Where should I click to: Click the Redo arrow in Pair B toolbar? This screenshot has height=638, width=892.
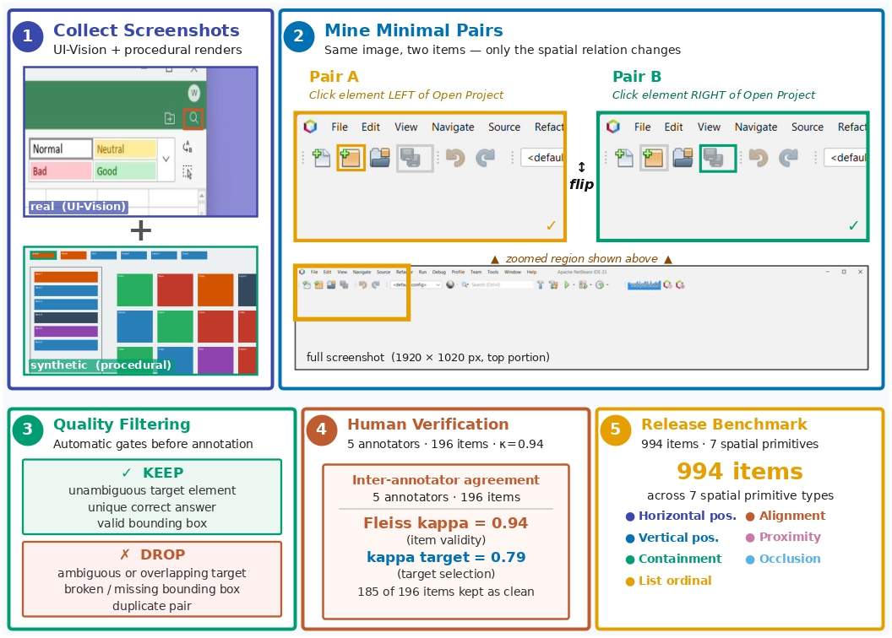788,157
